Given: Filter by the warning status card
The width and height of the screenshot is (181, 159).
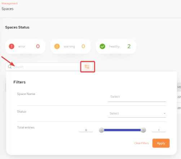Looking at the screenshot, I should point(71,46).
